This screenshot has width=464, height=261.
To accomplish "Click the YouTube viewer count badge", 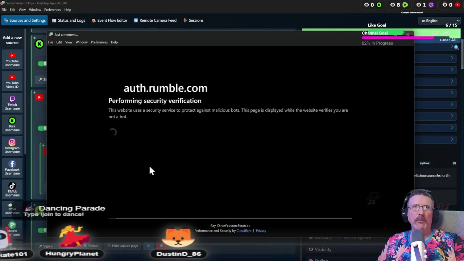I will pyautogui.click(x=452, y=5).
